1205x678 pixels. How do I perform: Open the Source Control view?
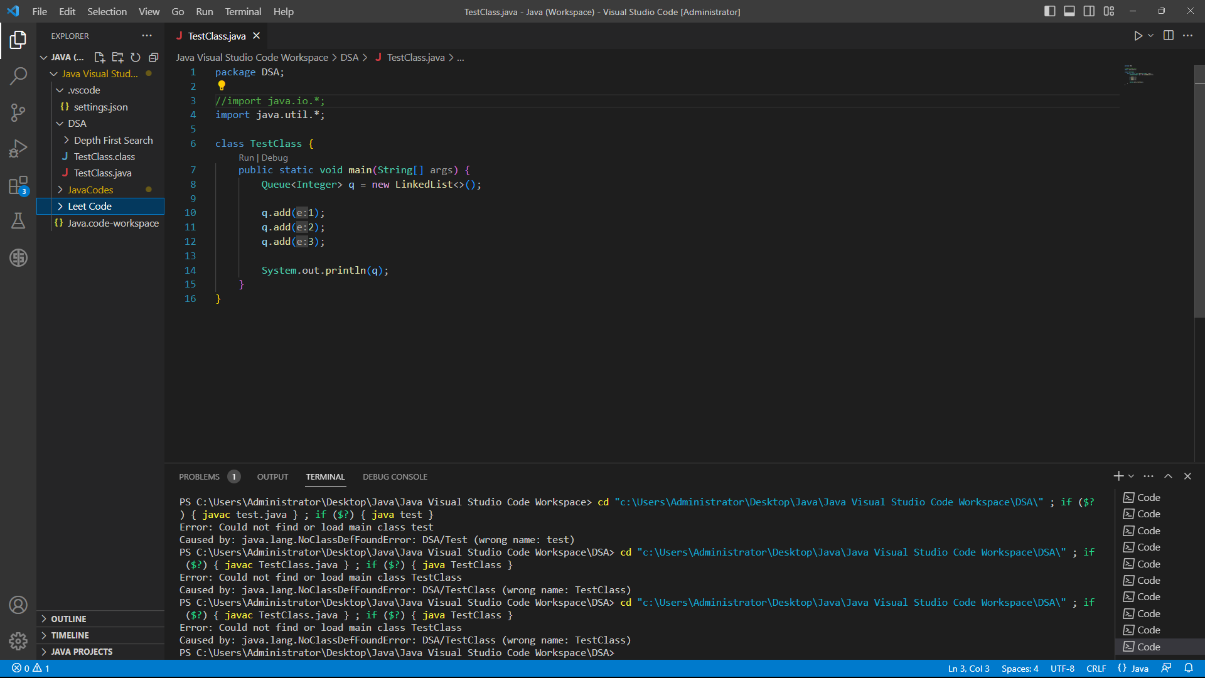[x=18, y=112]
